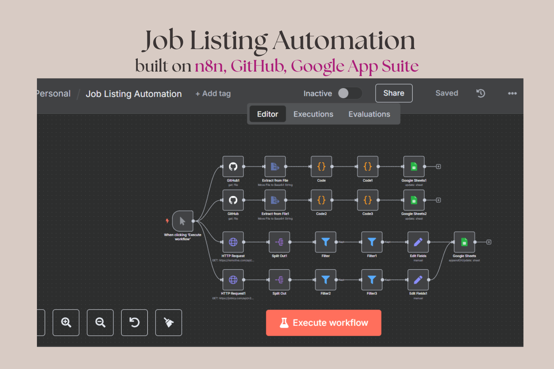Open the Edit Fields node
The height and width of the screenshot is (369, 554).
pos(418,242)
